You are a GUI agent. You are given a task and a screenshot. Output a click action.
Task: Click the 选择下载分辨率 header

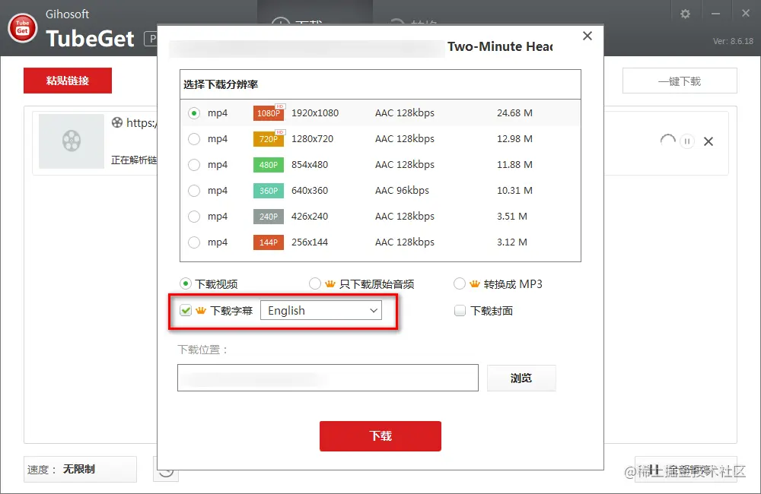(221, 84)
